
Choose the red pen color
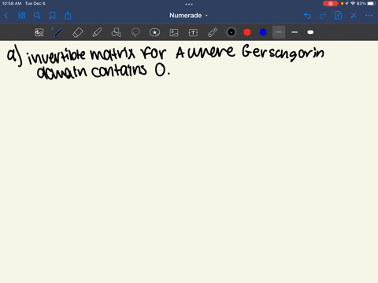pyautogui.click(x=247, y=32)
